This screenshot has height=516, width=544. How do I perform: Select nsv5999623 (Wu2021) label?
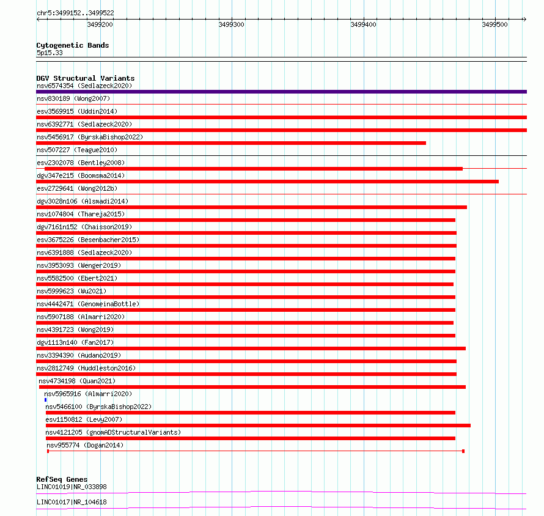[72, 291]
